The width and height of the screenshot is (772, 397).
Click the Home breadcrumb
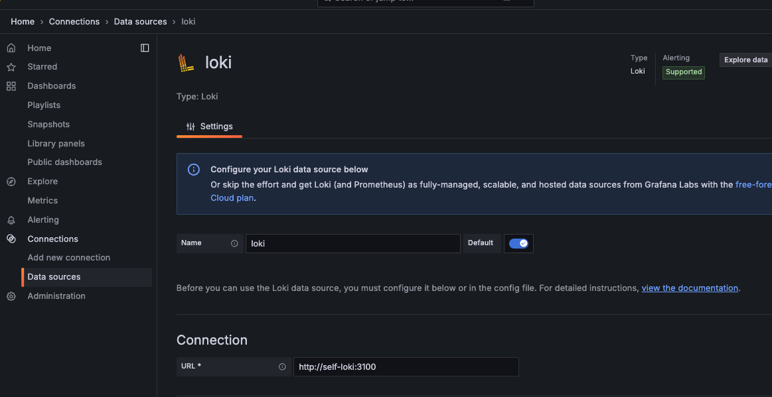pyautogui.click(x=23, y=22)
